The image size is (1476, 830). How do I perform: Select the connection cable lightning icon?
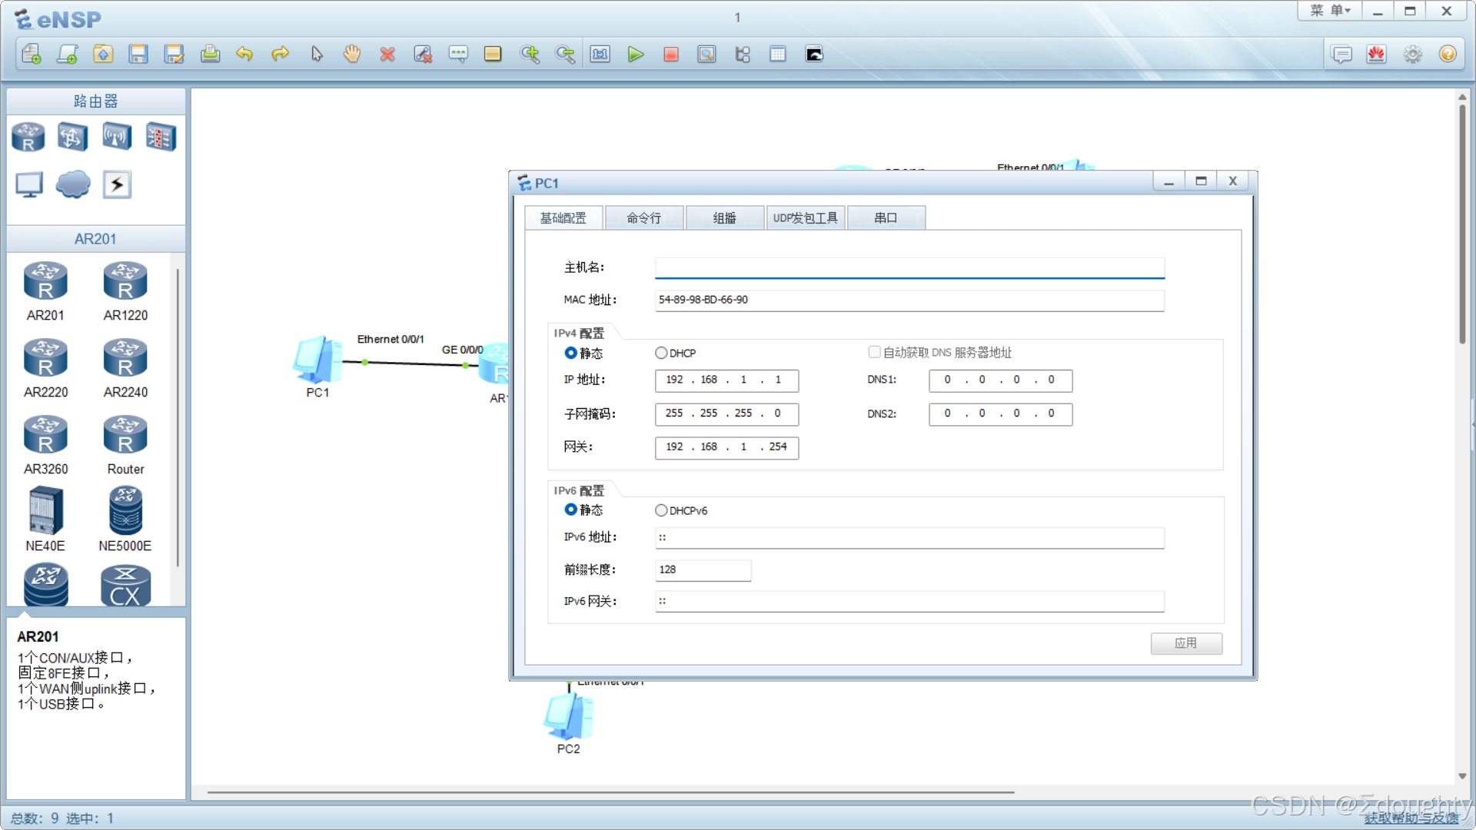117,184
